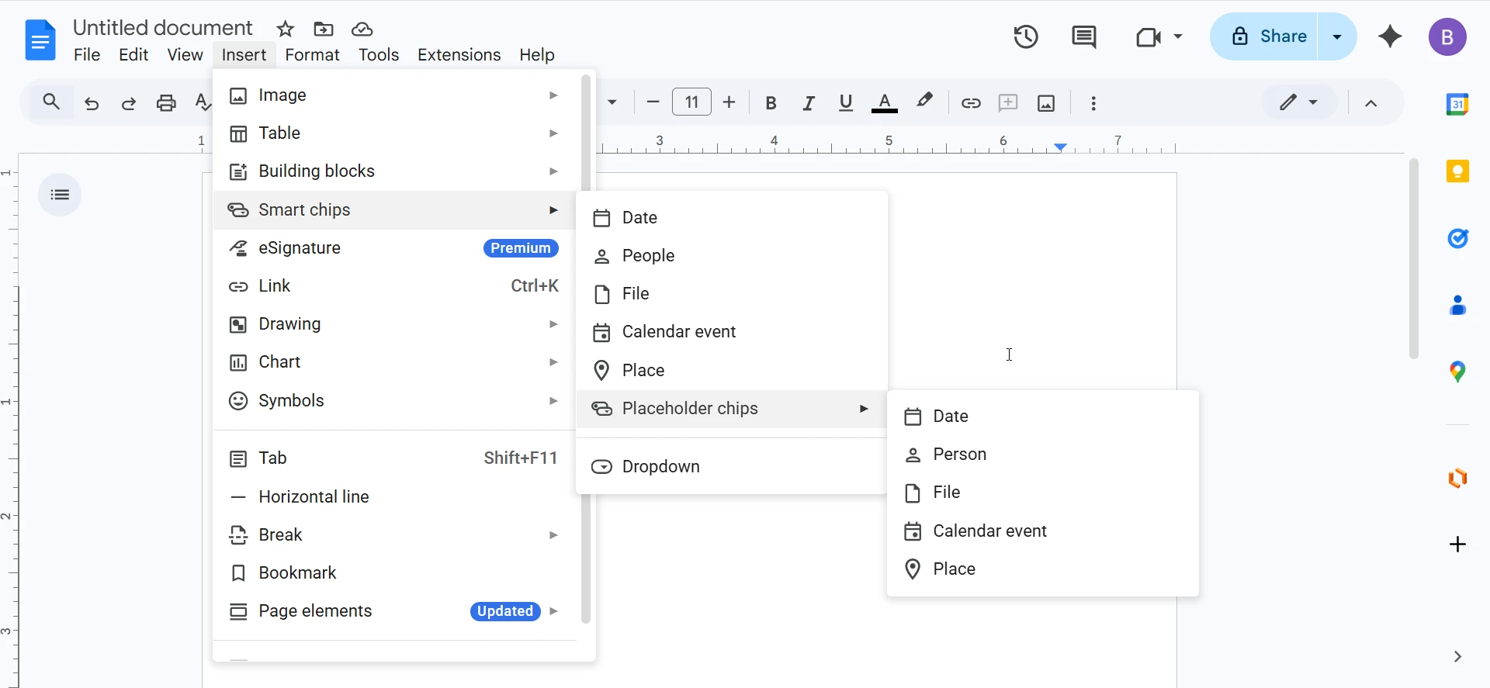Open Google Maps side panel icon
Screen dimensions: 1490x688
point(1457,372)
